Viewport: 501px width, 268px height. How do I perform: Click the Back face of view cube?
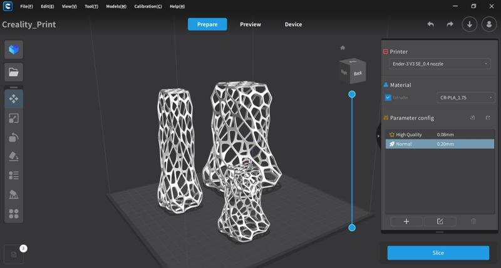358,73
